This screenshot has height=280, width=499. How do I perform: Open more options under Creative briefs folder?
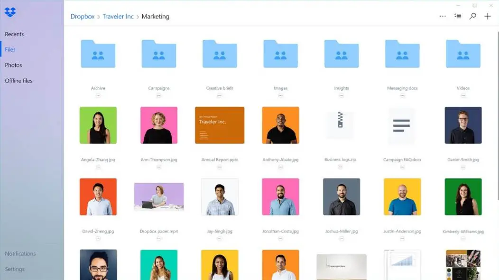click(220, 95)
